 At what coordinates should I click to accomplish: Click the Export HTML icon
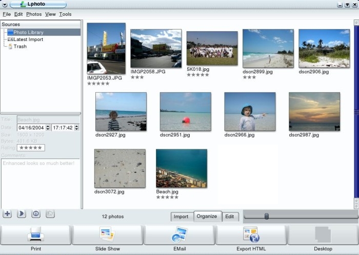point(251,234)
